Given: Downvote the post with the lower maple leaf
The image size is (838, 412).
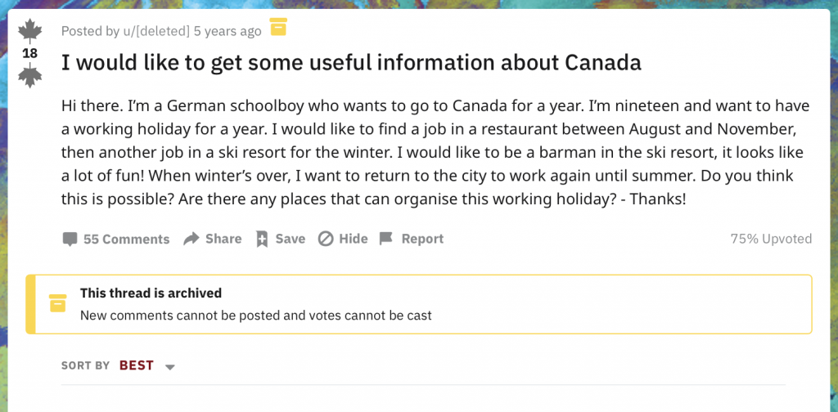Looking at the screenshot, I should 29,76.
